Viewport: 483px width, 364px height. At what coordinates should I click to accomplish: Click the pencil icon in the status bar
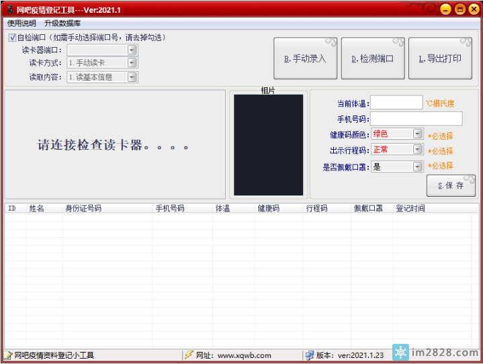tap(8, 355)
